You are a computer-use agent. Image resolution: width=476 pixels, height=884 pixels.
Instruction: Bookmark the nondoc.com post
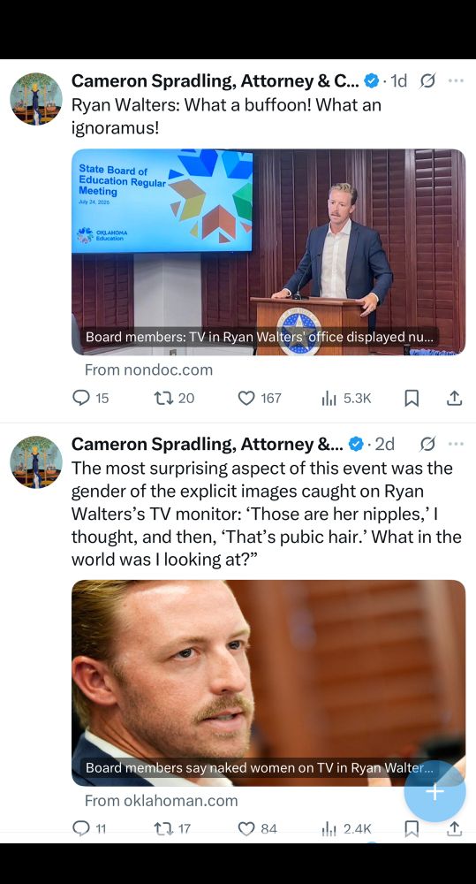pos(412,398)
